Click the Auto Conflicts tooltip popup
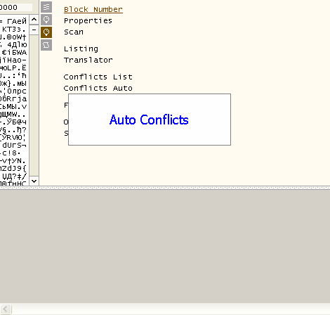Viewport: 330px width, 315px height. click(x=150, y=120)
